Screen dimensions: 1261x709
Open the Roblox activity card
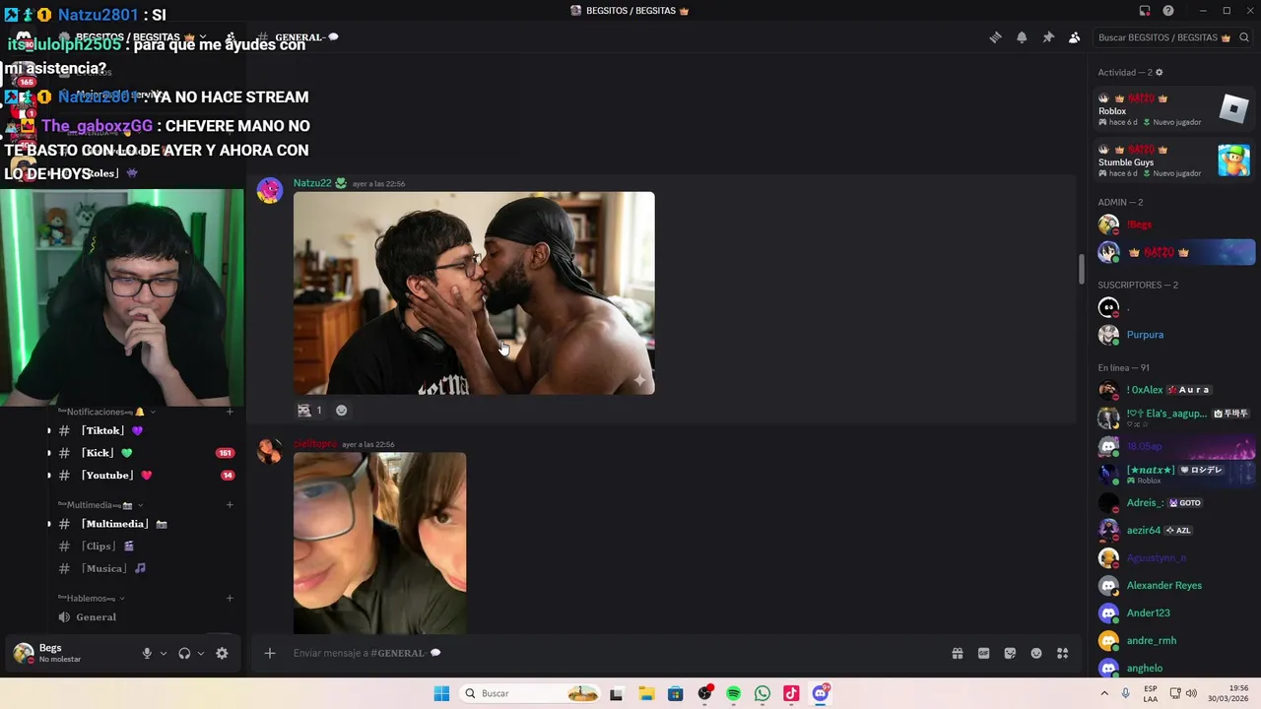tap(1174, 108)
